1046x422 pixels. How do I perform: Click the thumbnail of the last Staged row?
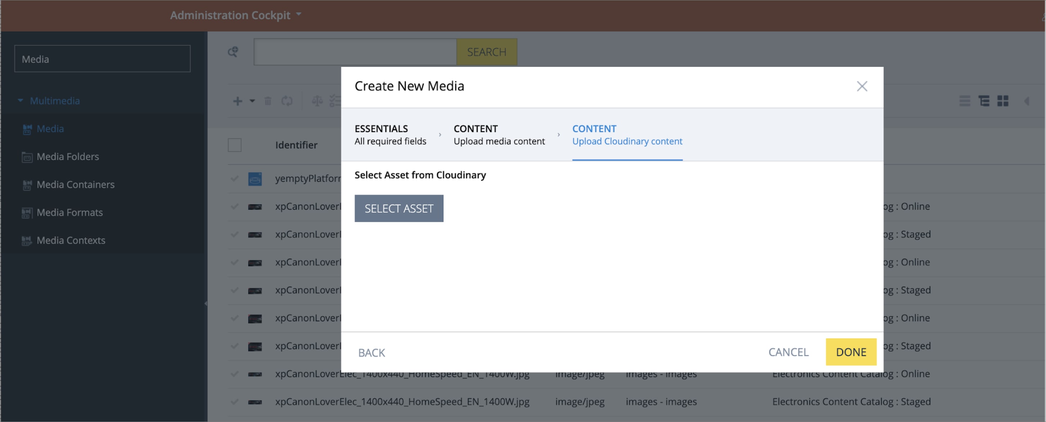point(254,402)
